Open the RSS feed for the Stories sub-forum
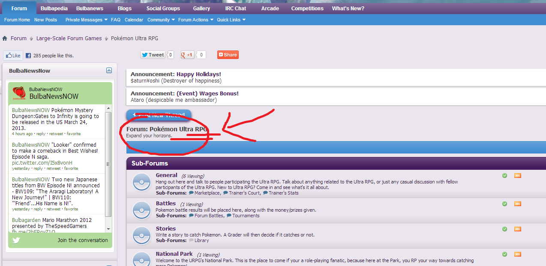Image resolution: width=546 pixels, height=266 pixels. click(x=518, y=229)
